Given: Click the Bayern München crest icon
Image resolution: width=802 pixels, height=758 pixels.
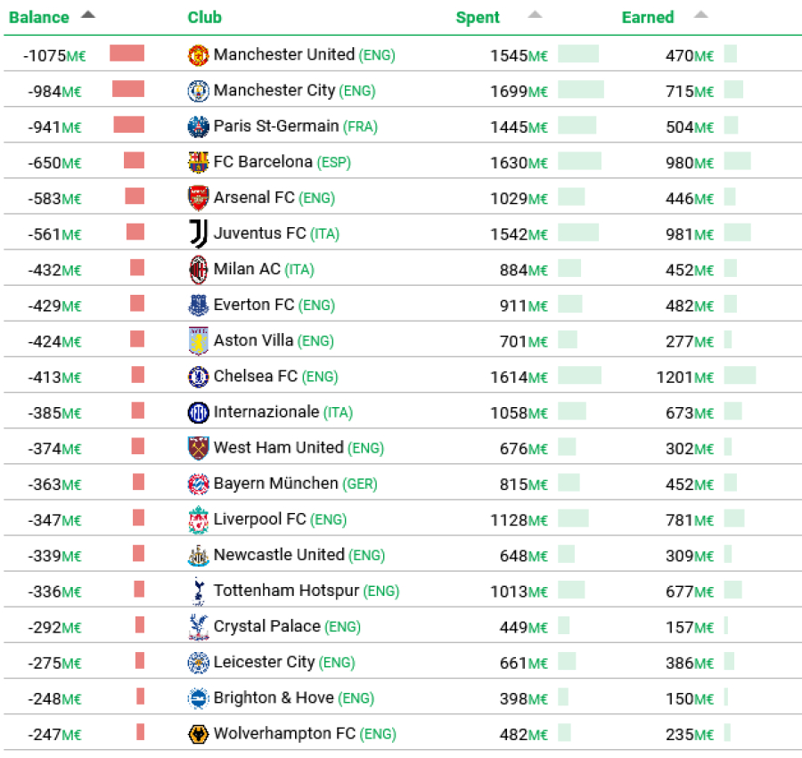Looking at the screenshot, I should [198, 484].
